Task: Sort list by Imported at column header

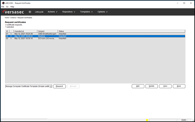Action: point(25,31)
